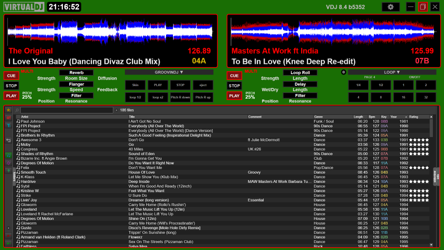
Task: Click the green music note sidebar icon
Action: point(8,155)
